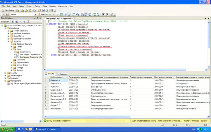Switch to the Messages tab
The width and height of the screenshot is (211, 132).
click(x=62, y=74)
